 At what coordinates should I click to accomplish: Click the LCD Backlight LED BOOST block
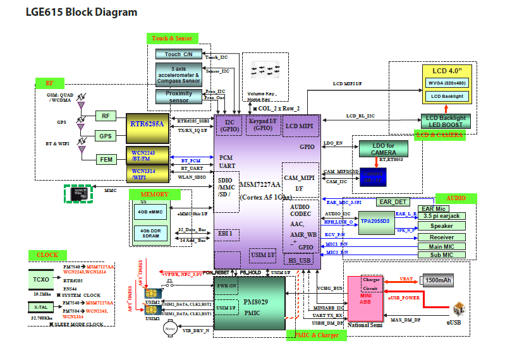[x=446, y=121]
